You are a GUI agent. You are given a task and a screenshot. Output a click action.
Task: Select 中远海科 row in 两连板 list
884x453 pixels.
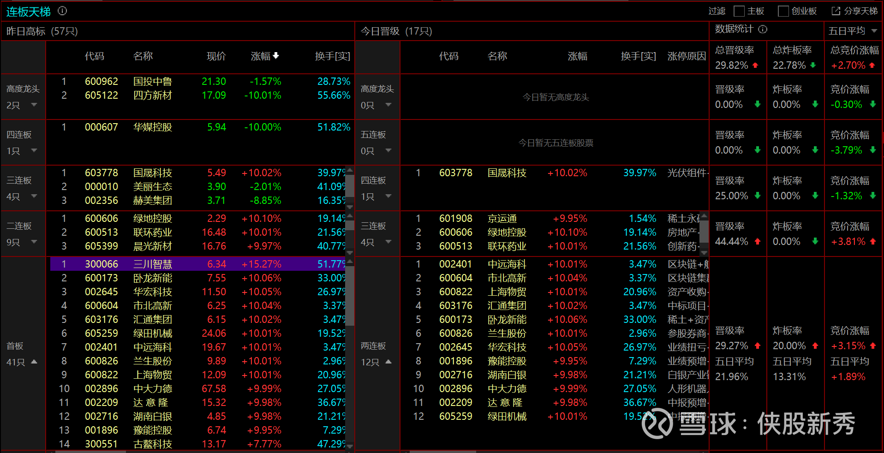click(x=554, y=264)
